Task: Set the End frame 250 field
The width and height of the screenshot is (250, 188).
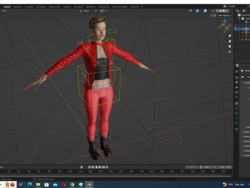Action: 225,167
